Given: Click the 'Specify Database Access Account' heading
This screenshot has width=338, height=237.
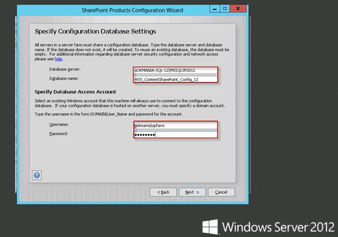Looking at the screenshot, I should tap(75, 92).
